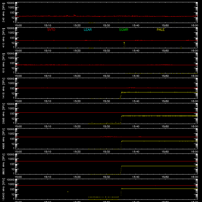Click the cyan LEAR station label

[88, 30]
